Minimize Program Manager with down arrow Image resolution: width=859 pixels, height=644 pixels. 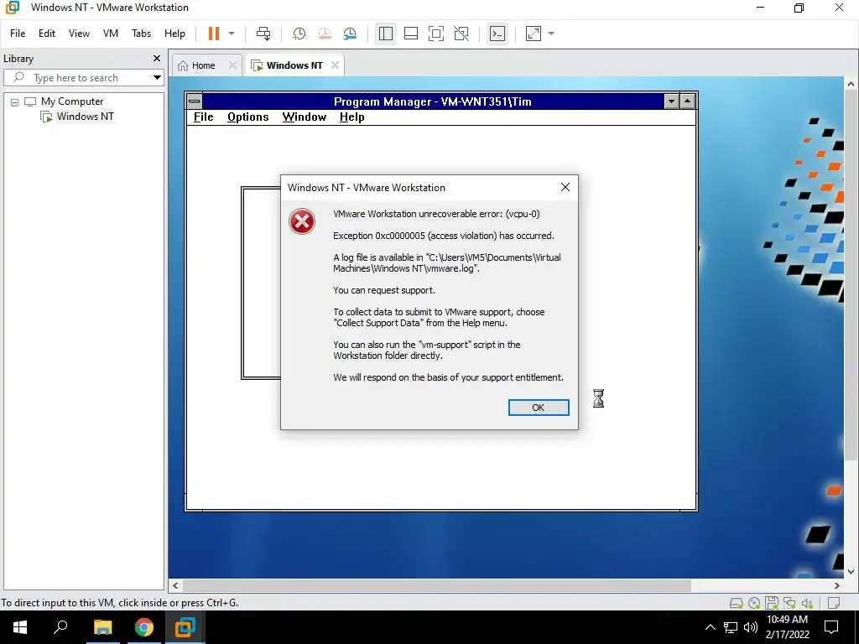point(672,101)
